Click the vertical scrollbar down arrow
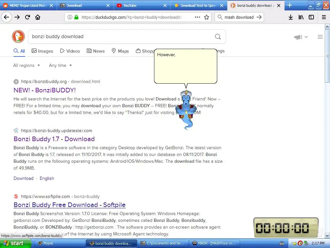This screenshot has height=248, width=330. click(327, 235)
